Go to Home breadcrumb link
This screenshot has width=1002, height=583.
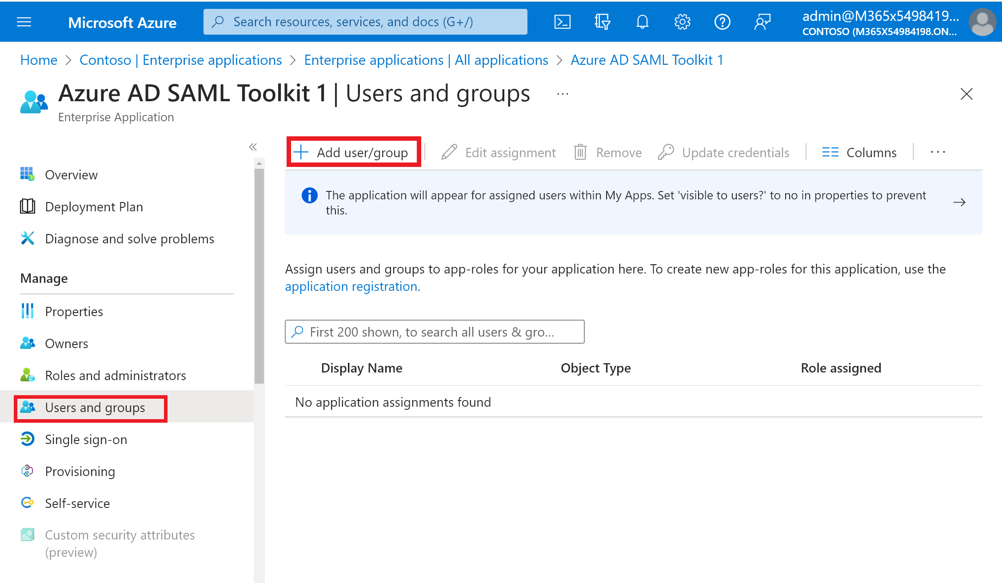pos(39,60)
